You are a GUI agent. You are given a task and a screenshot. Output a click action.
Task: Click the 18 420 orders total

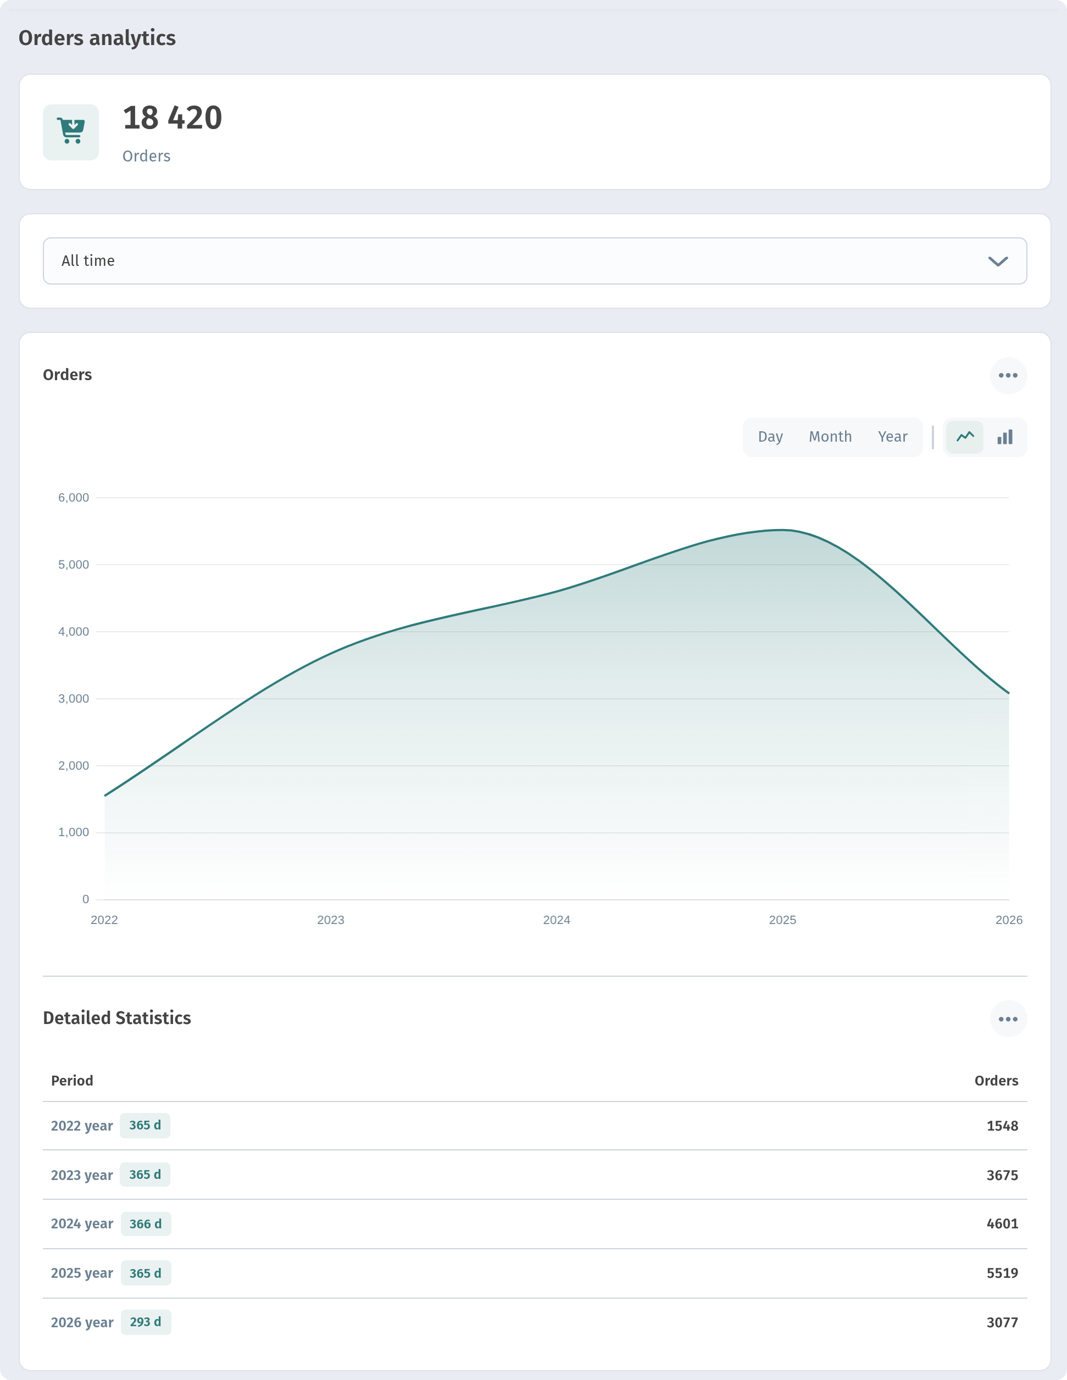[172, 118]
